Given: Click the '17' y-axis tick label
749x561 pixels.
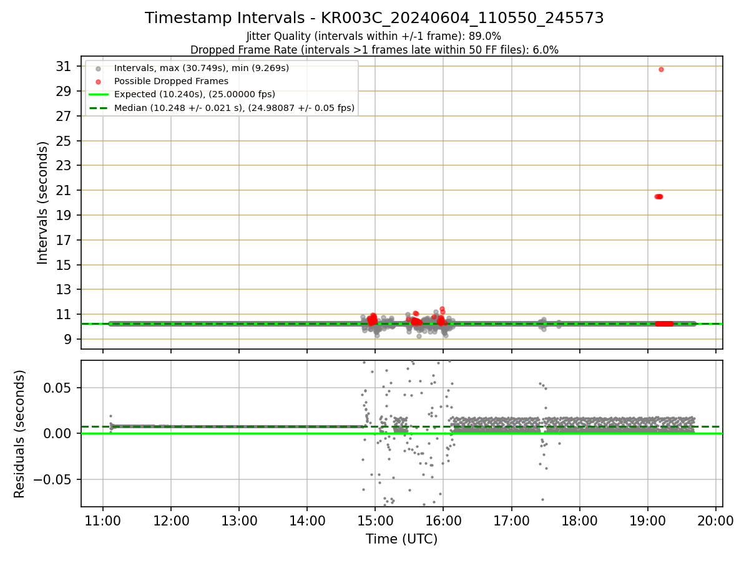Looking at the screenshot, I should 64,240.
